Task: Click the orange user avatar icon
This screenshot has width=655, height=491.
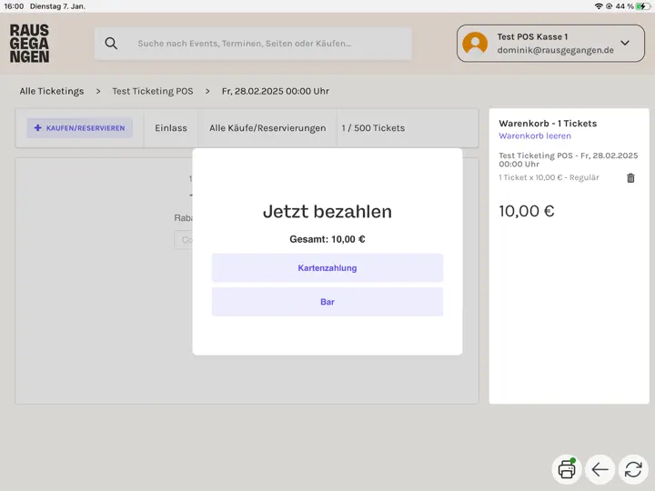Action: click(x=475, y=44)
